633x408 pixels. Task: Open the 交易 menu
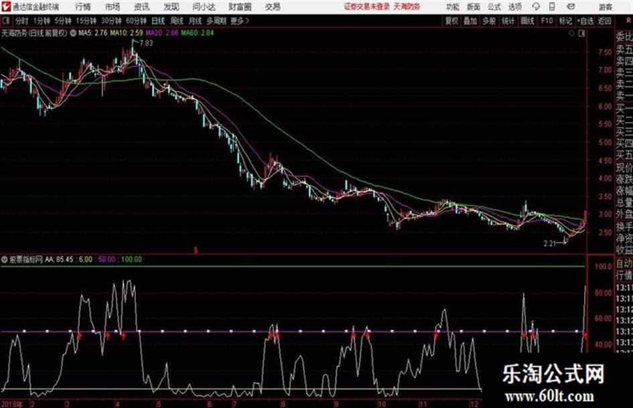point(273,7)
